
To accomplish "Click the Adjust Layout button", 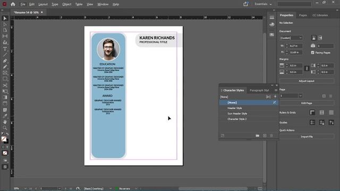I will pos(307,81).
